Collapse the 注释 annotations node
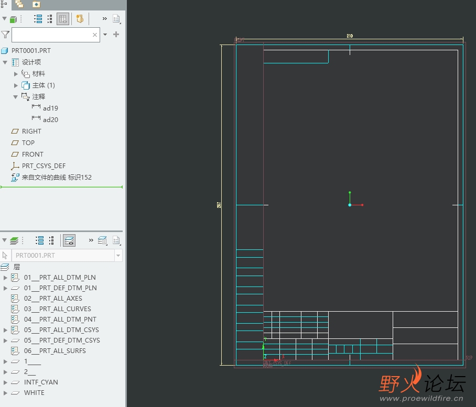476x407 pixels. 16,97
